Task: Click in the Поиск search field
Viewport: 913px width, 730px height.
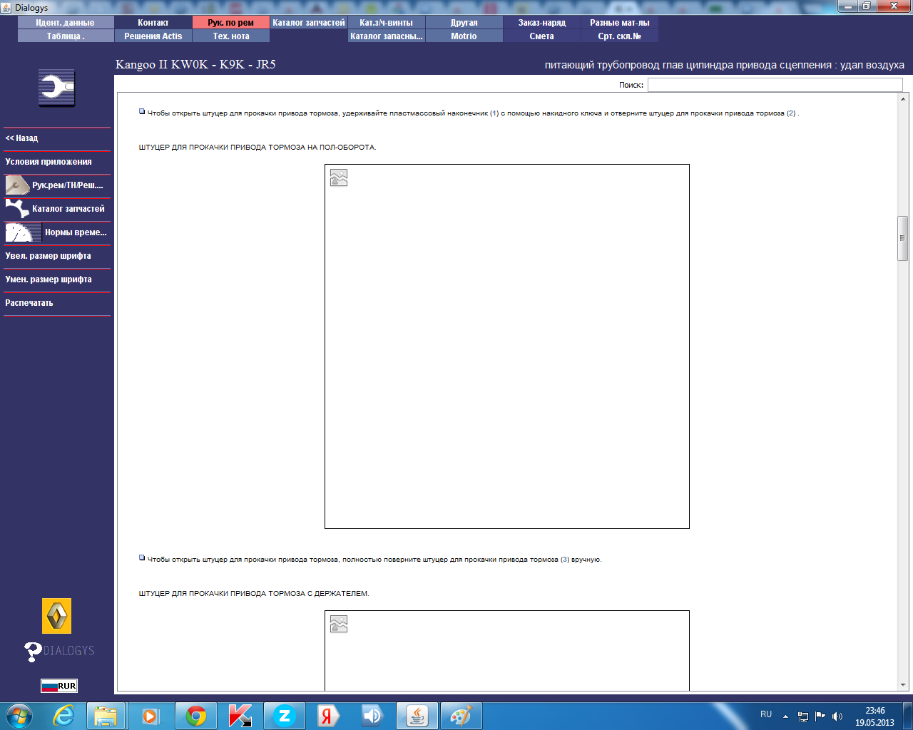Action: (775, 85)
